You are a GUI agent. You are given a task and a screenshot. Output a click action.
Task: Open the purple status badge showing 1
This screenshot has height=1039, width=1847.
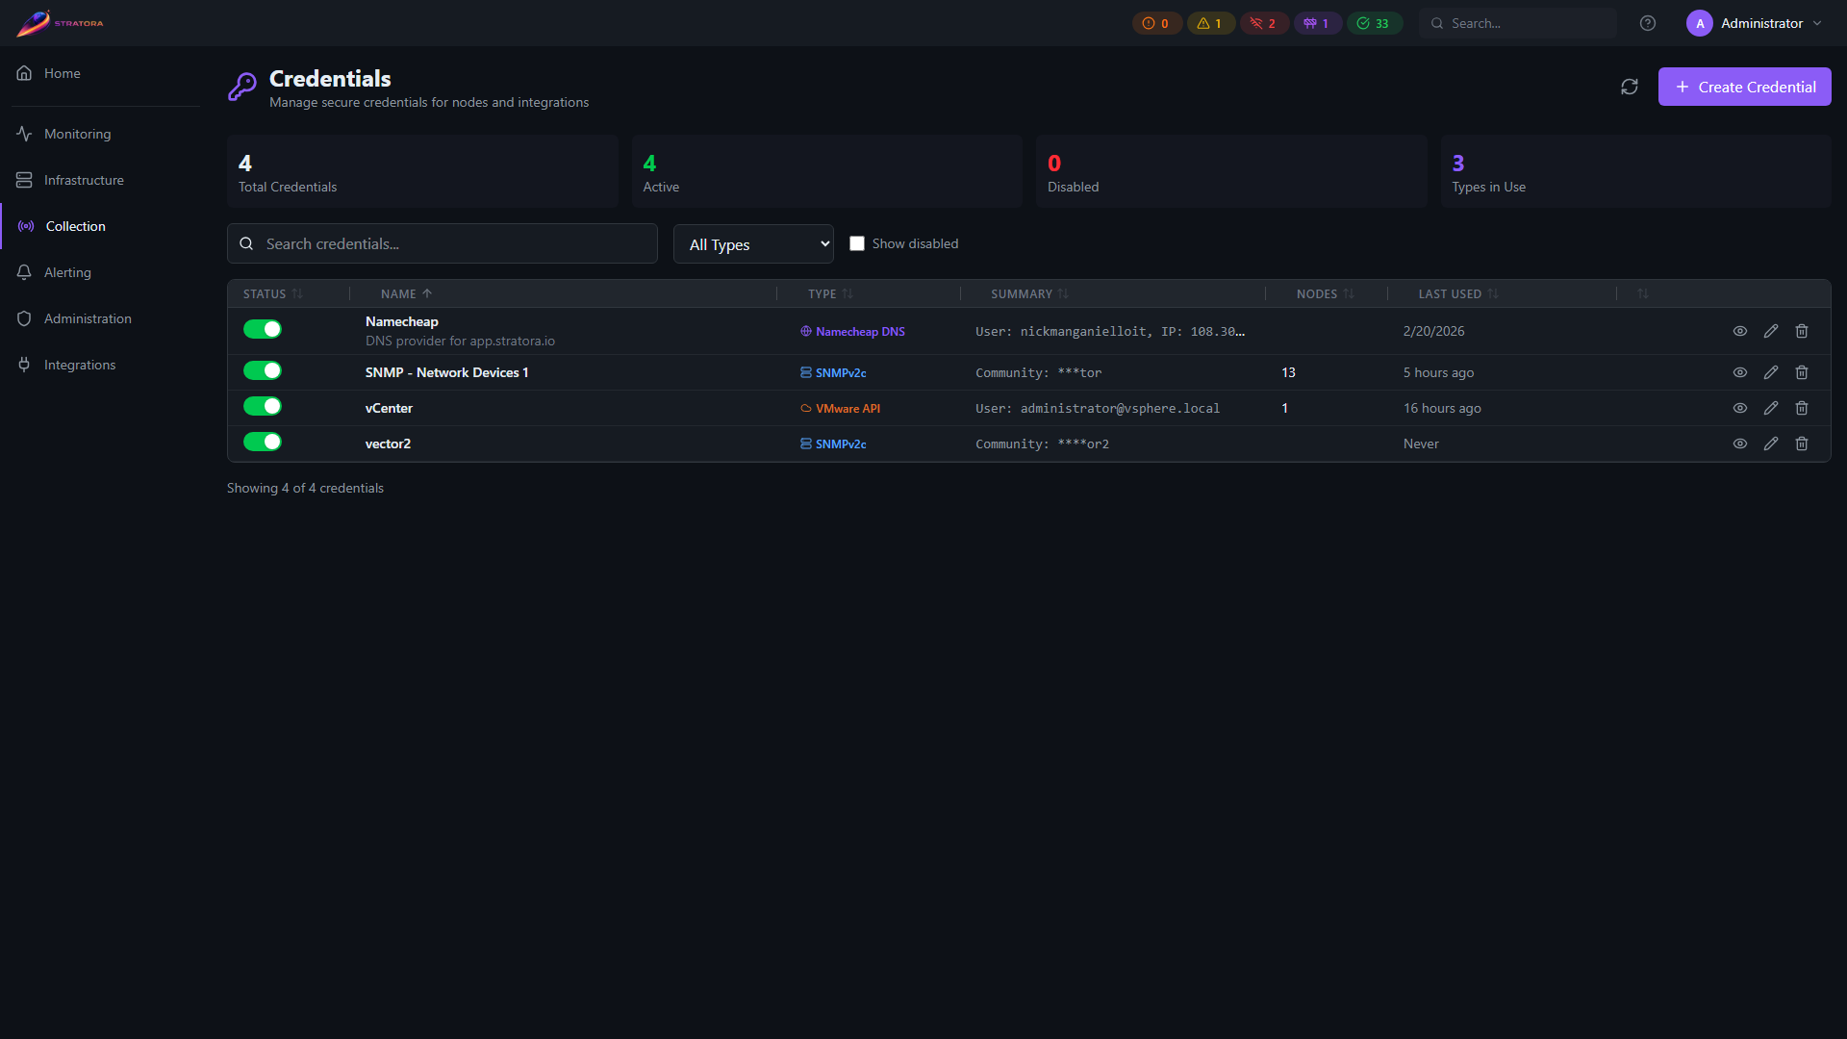pos(1317,23)
